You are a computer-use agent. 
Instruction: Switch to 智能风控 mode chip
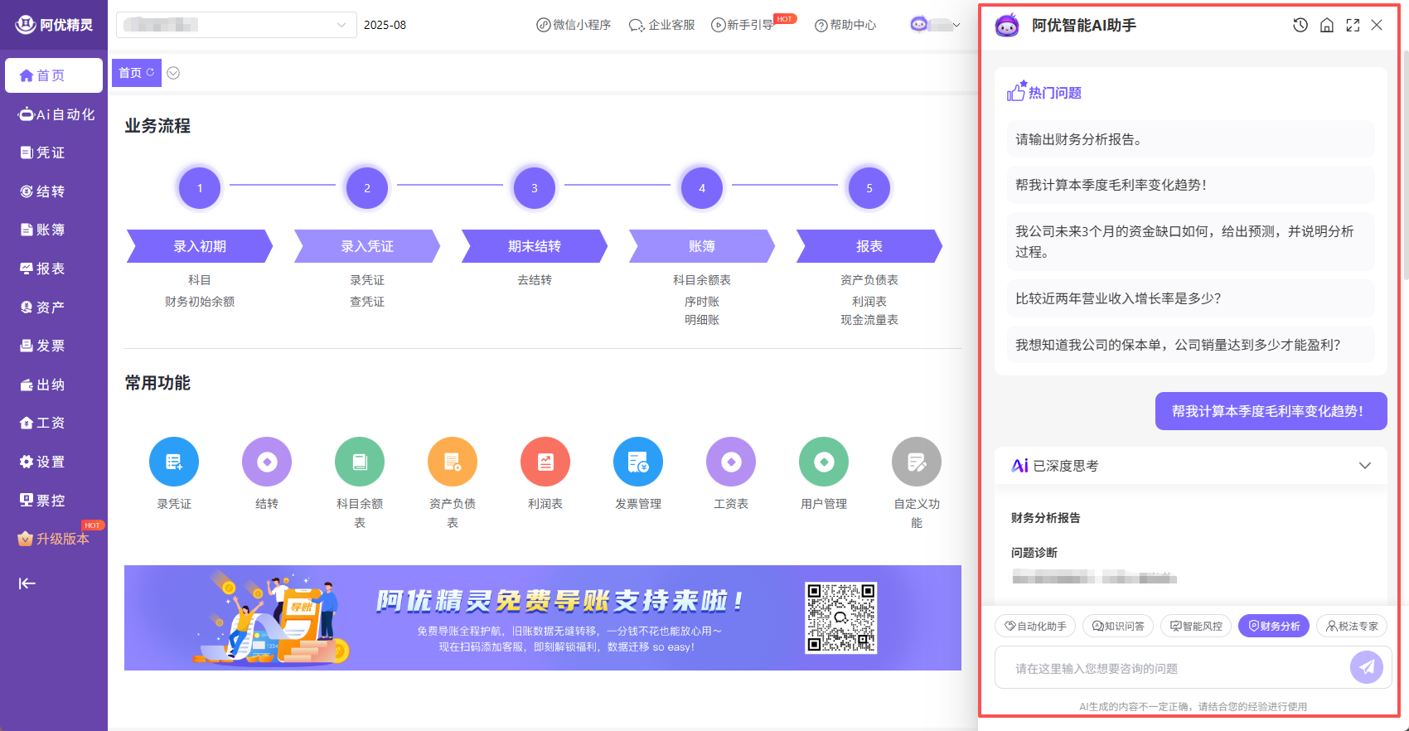pyautogui.click(x=1196, y=627)
